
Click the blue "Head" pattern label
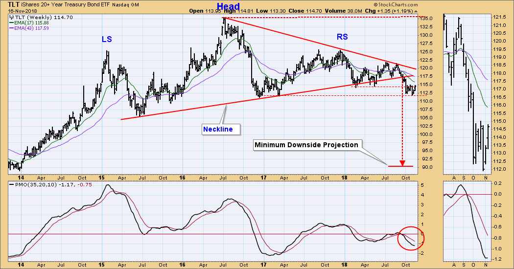229,6
